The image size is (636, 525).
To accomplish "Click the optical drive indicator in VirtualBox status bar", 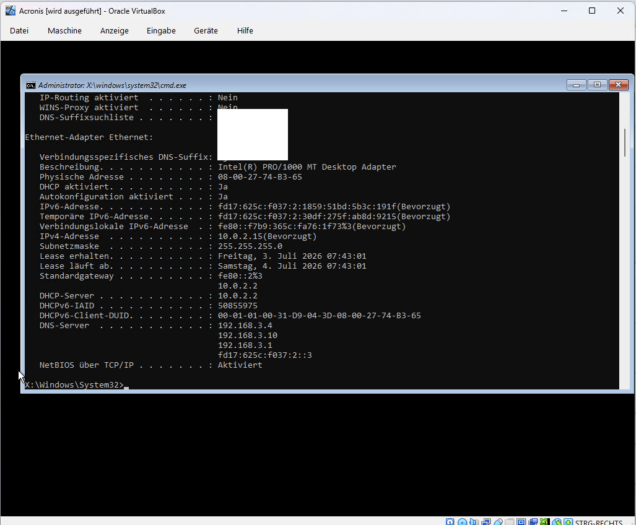I will [x=462, y=522].
